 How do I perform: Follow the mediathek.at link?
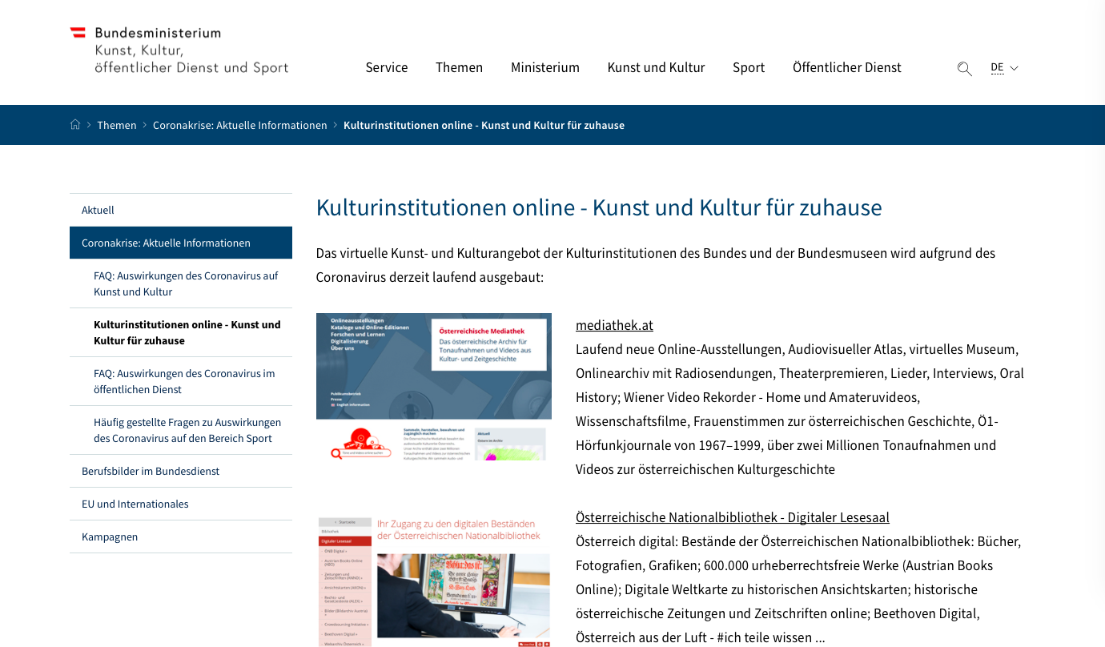(x=614, y=325)
